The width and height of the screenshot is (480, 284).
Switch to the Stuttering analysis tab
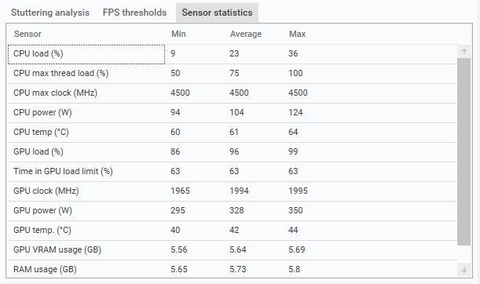coord(50,13)
